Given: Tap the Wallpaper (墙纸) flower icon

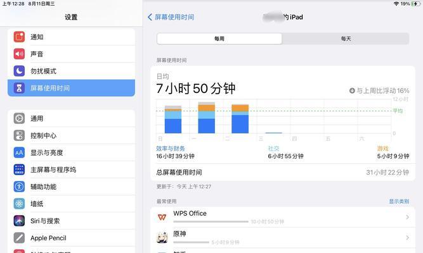Looking at the screenshot, I should (19, 204).
